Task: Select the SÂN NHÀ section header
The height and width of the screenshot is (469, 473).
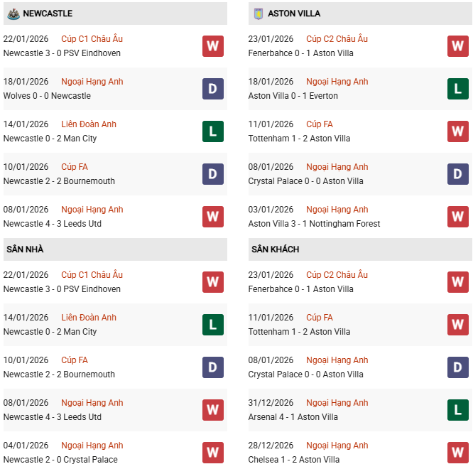Action: coord(25,249)
